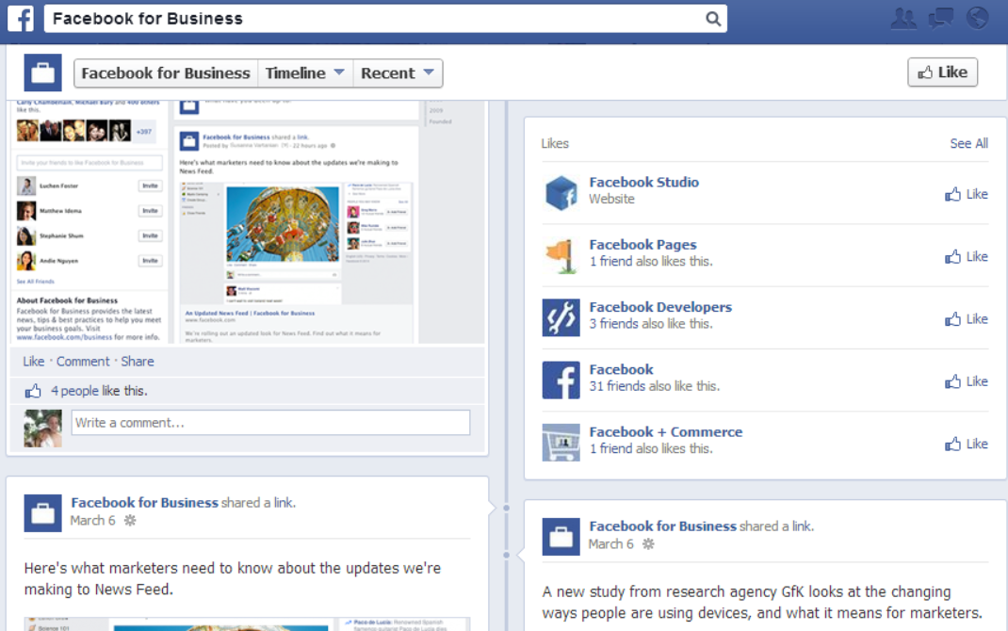Toggle Like for Facebook Pages

[x=967, y=256]
